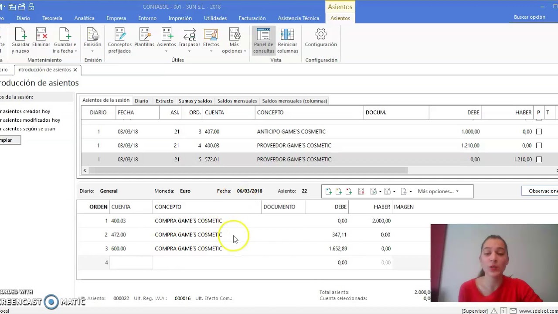The height and width of the screenshot is (314, 558).
Task: Open the Tesorería ribbon tab
Action: [52, 18]
